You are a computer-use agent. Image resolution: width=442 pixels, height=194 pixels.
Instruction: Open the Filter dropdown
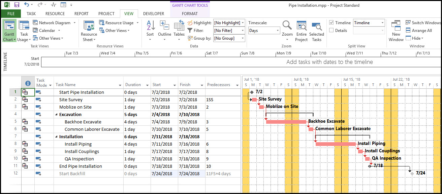[242, 31]
